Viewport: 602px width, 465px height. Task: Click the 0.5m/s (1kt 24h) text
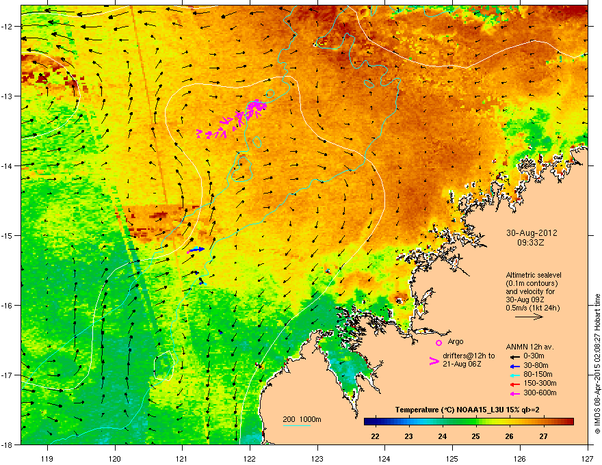pos(532,308)
